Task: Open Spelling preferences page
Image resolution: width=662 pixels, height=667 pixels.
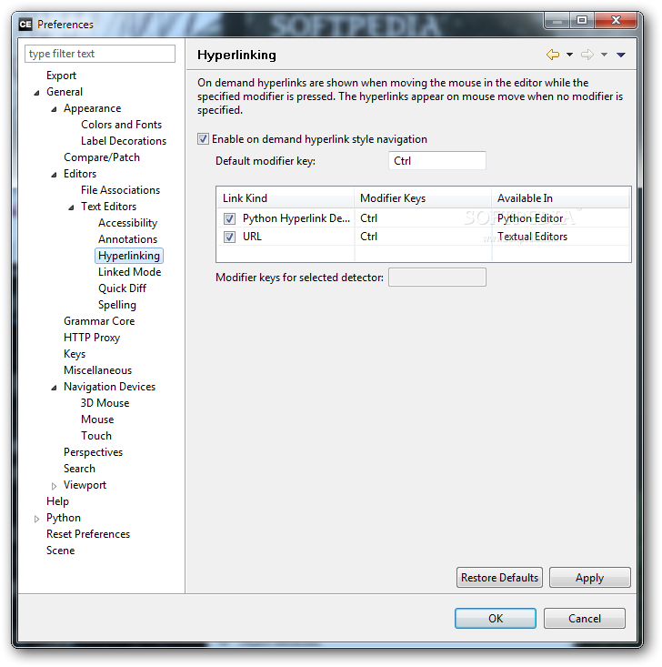Action: (117, 305)
